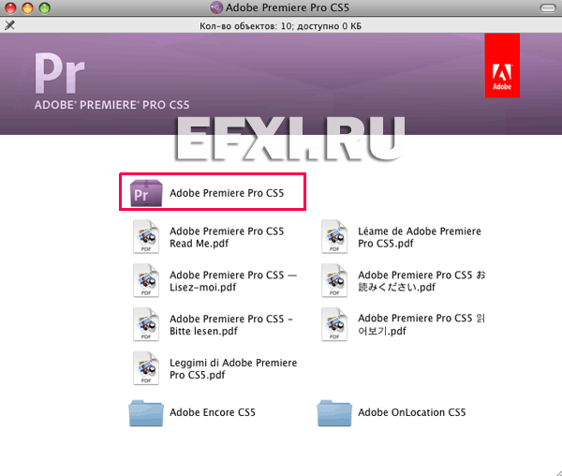This screenshot has width=562, height=476.
Task: Click the Japanese お読みください.pdf file icon
Action: pos(334,281)
